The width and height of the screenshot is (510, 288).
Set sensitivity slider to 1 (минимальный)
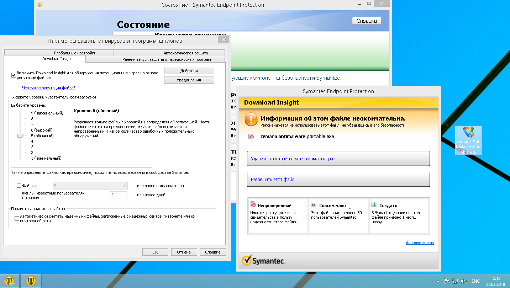tap(46, 158)
